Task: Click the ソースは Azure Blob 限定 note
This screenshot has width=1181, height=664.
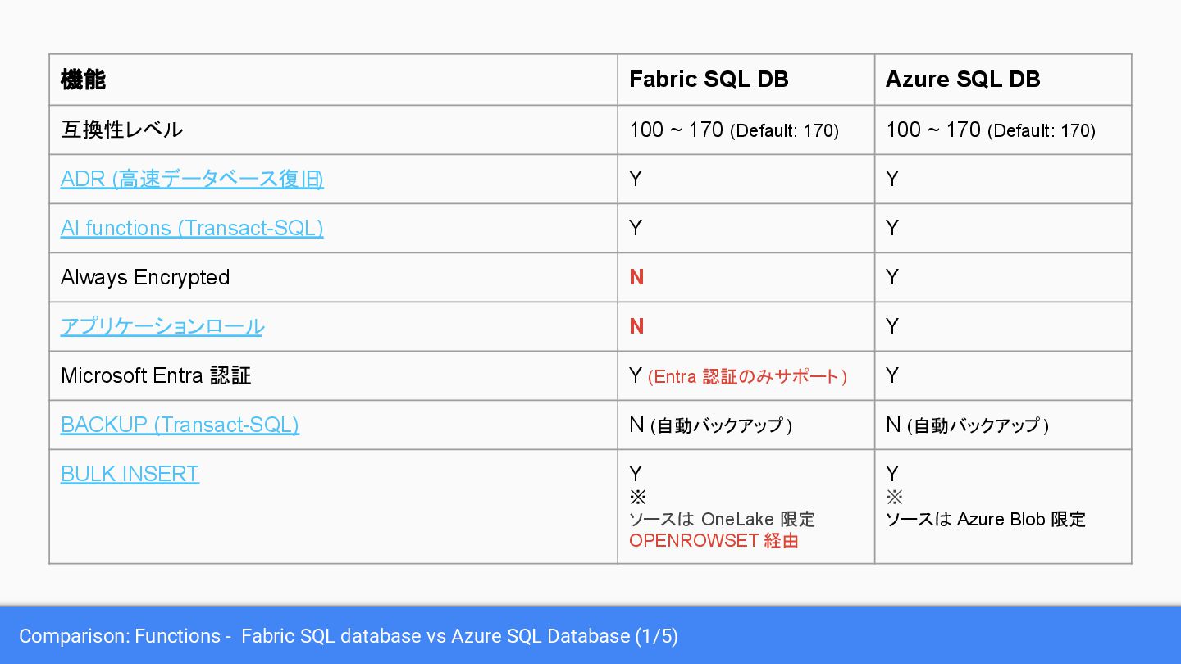Action: coord(985,520)
